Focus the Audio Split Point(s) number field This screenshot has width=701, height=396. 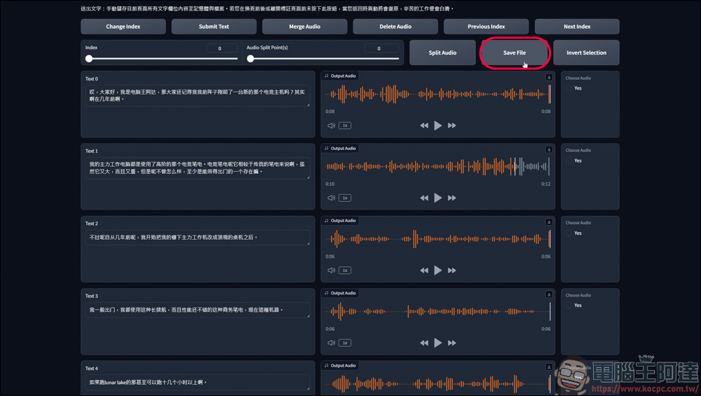coord(381,48)
